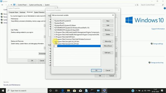Click the Browse... button
This screenshot has width=166, height=93.
(108, 30)
